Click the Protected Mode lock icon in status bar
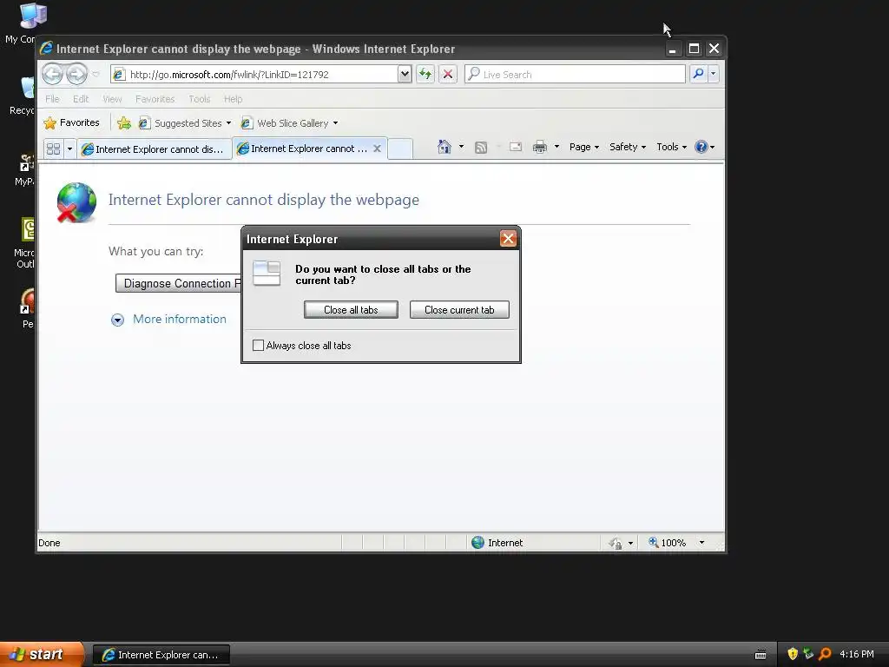The height and width of the screenshot is (667, 889). (x=616, y=543)
